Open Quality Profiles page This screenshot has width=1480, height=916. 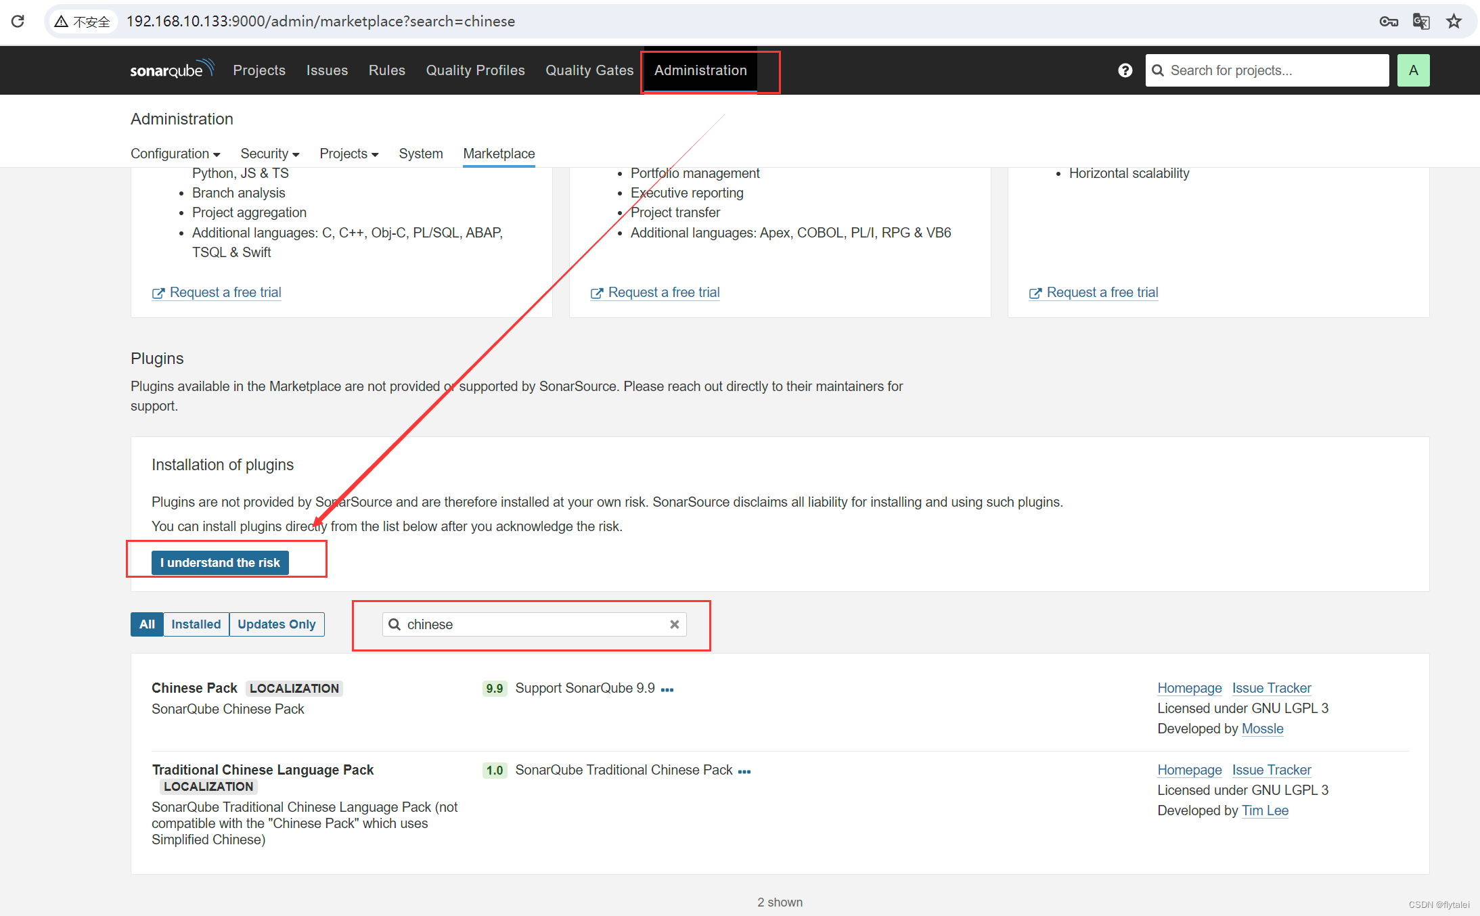(x=475, y=70)
